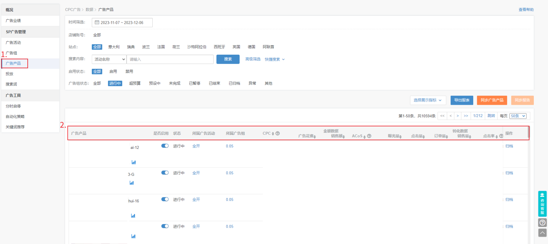Expand the 选择展示指标 dropdown
The height and width of the screenshot is (244, 548).
click(428, 100)
